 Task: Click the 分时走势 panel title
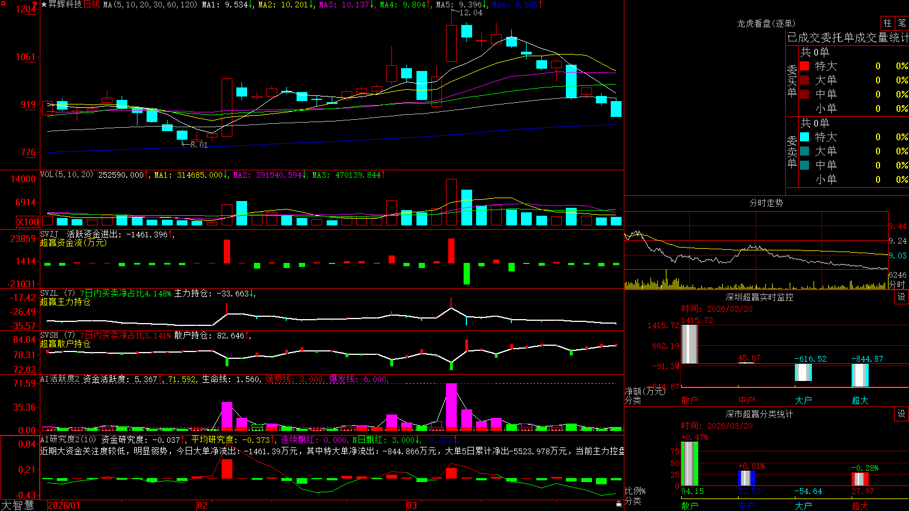pyautogui.click(x=766, y=203)
